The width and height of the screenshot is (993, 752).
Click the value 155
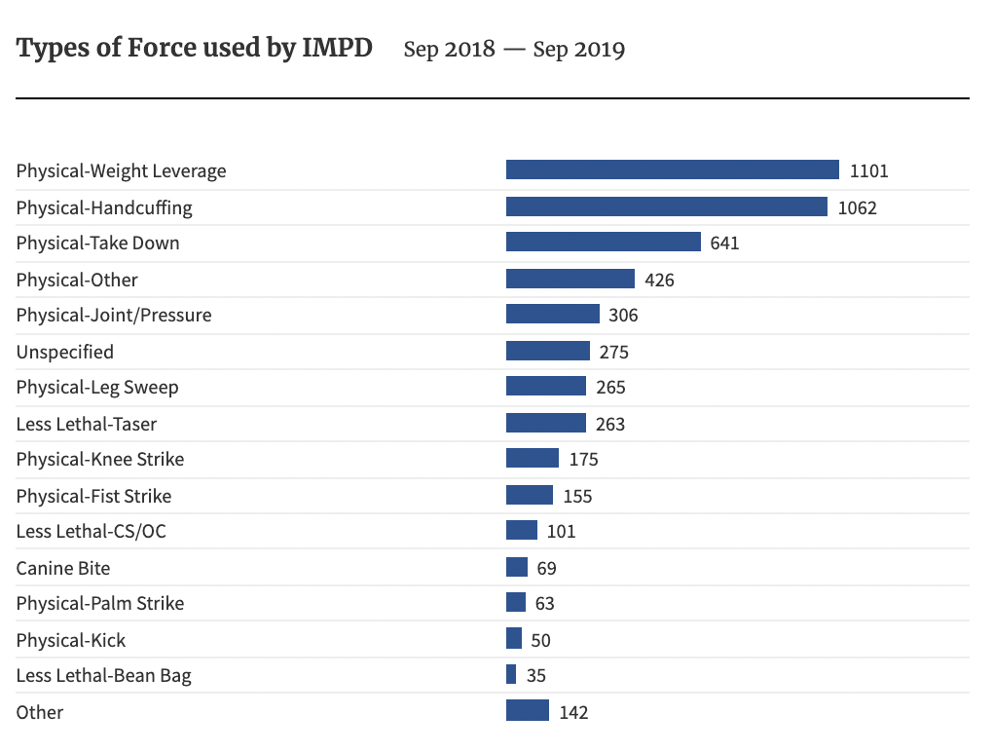[577, 496]
